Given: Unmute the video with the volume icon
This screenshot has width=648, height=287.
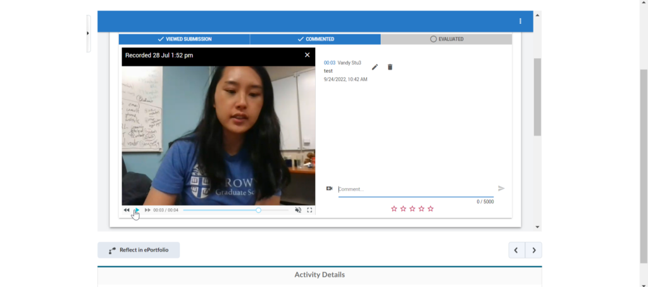Looking at the screenshot, I should pyautogui.click(x=298, y=210).
